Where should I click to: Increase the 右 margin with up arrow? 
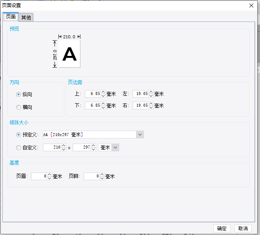click(x=151, y=104)
